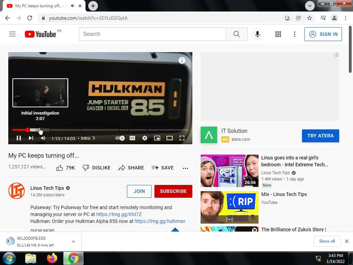Open video player settings gear
The image size is (353, 265).
[145, 138]
